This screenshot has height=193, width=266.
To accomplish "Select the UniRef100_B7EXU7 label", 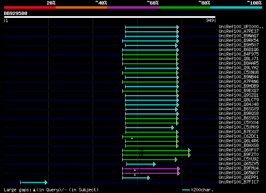I will pos(239,132).
